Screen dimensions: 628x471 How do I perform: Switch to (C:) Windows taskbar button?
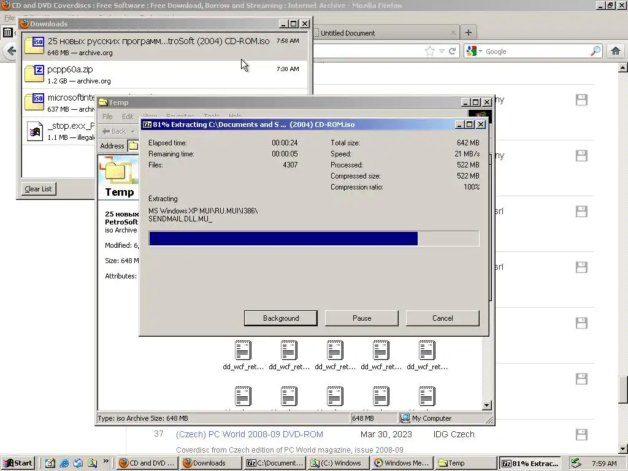[x=339, y=463]
